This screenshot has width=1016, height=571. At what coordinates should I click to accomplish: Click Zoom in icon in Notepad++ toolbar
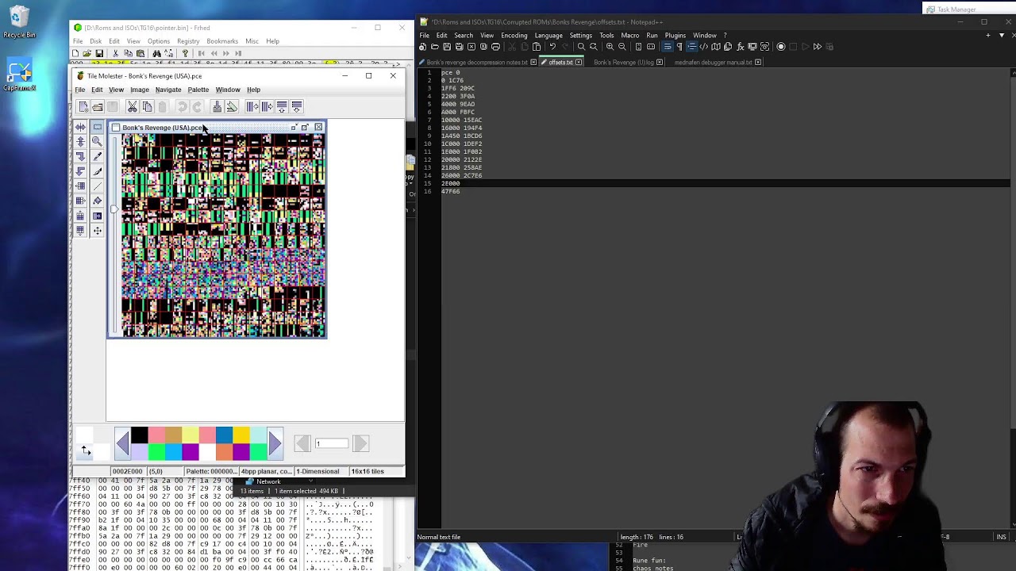coord(610,46)
